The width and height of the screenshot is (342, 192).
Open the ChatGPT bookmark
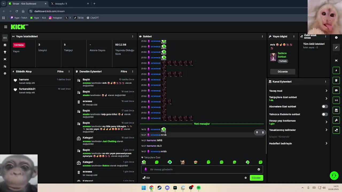click(93, 18)
